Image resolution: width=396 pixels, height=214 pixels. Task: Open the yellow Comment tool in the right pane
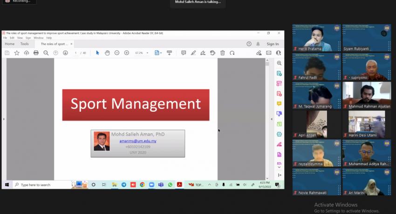279,104
